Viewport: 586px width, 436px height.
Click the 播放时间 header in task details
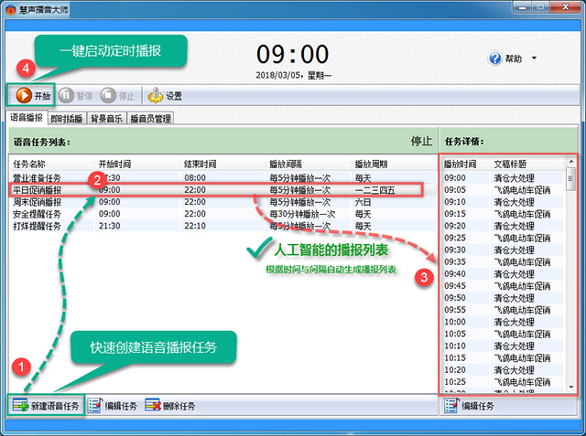point(465,164)
